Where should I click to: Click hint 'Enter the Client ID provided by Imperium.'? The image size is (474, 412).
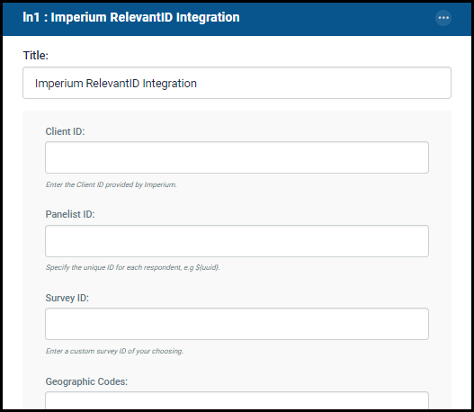pyautogui.click(x=111, y=184)
